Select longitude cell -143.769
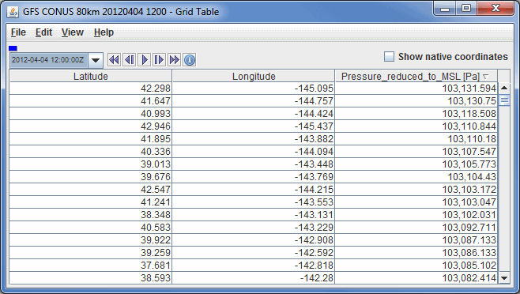Screen dimensions: 520x294 click(254, 176)
